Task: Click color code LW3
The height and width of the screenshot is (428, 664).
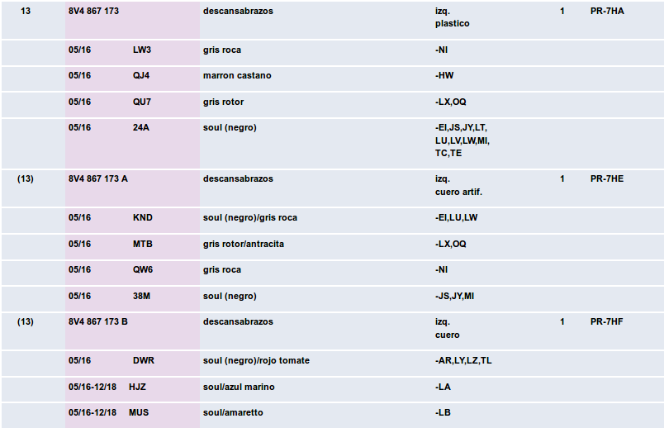Action: (142, 50)
